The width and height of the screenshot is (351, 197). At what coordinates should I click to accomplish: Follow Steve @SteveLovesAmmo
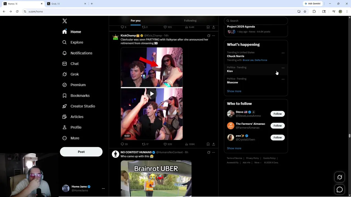[278, 114]
